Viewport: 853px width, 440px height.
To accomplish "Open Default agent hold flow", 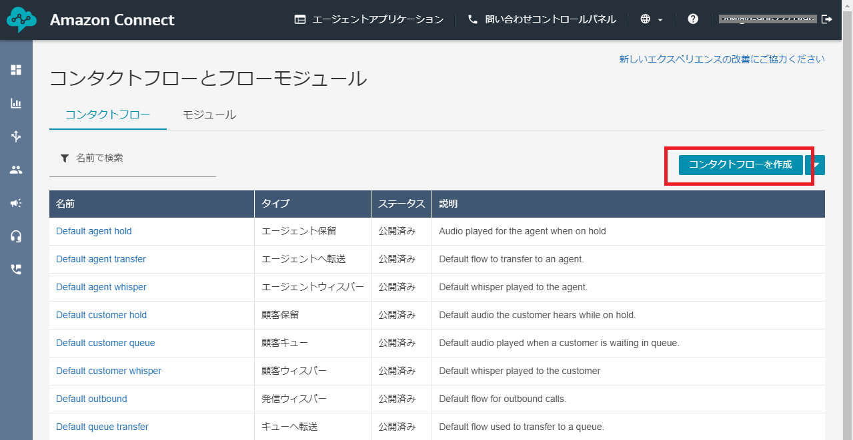I will click(94, 231).
